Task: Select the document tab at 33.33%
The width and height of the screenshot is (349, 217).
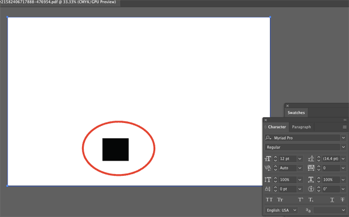Action: pyautogui.click(x=58, y=2)
